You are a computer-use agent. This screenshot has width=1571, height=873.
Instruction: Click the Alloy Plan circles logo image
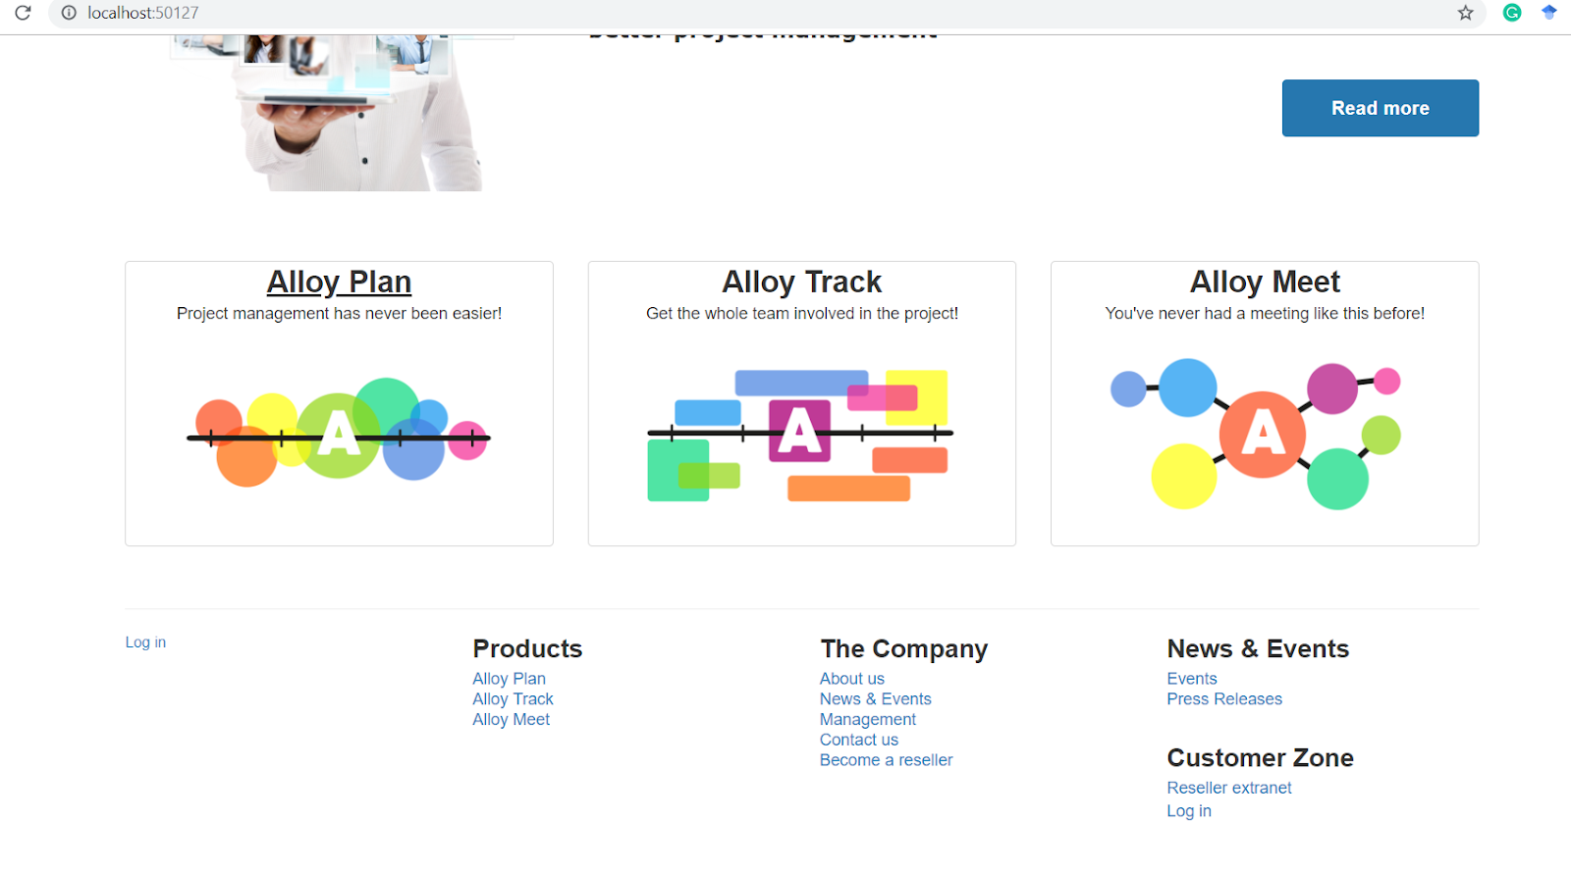click(x=339, y=433)
